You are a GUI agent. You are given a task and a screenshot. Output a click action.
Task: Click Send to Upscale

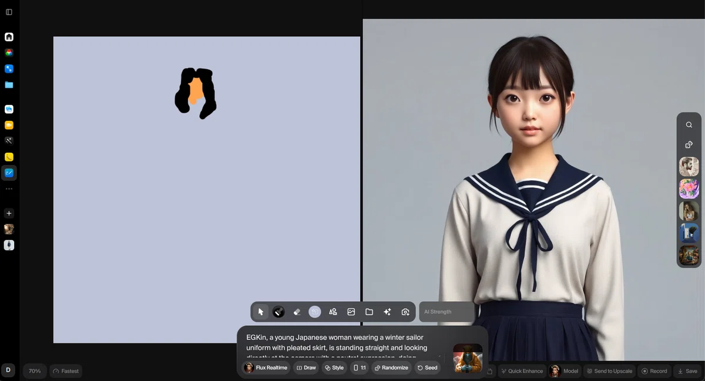[x=609, y=371]
